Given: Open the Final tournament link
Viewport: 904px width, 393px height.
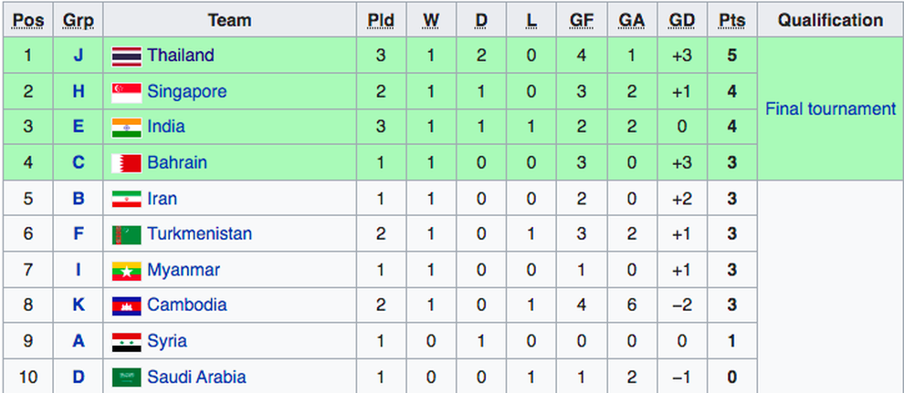Looking at the screenshot, I should [830, 109].
